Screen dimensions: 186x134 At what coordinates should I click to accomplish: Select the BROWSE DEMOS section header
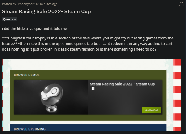[27, 75]
